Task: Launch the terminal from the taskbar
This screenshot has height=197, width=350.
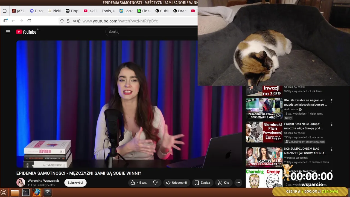Action: pos(26,193)
